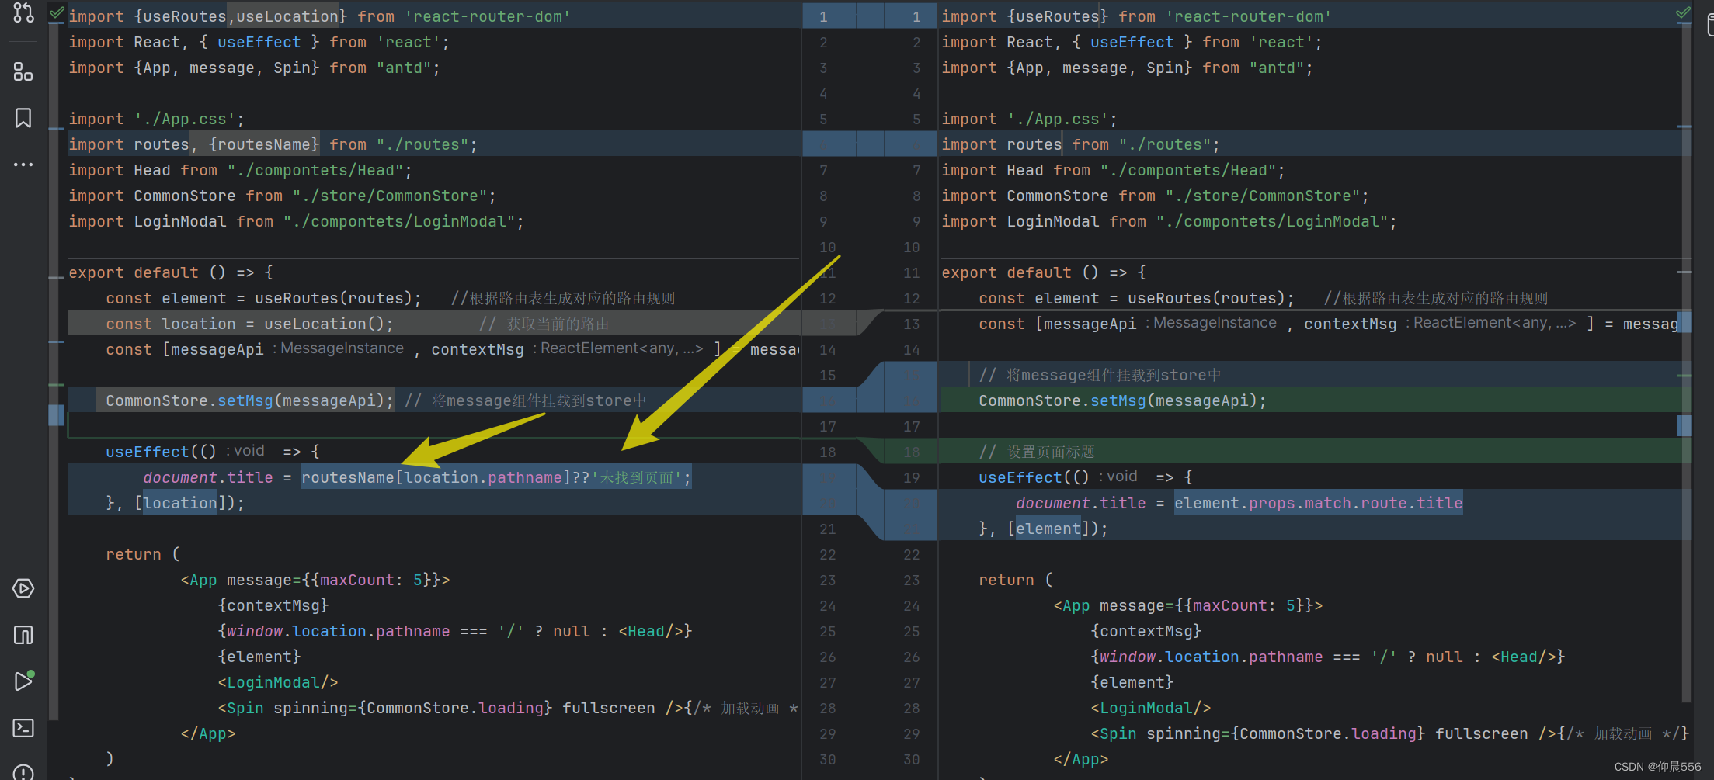1714x780 pixels.
Task: Click 'import LoginModal' line in left pane
Action: (x=296, y=221)
